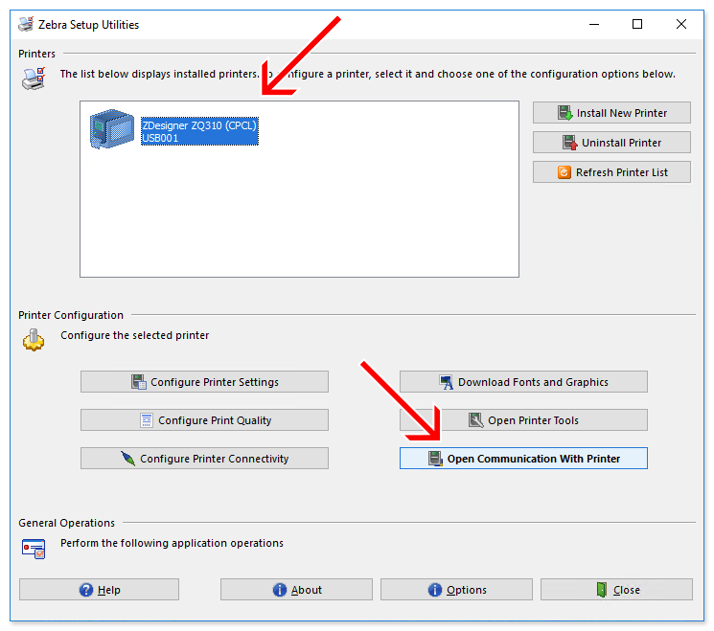Viewport: 714px width, 631px height.
Task: Open the Help button
Action: 99,590
